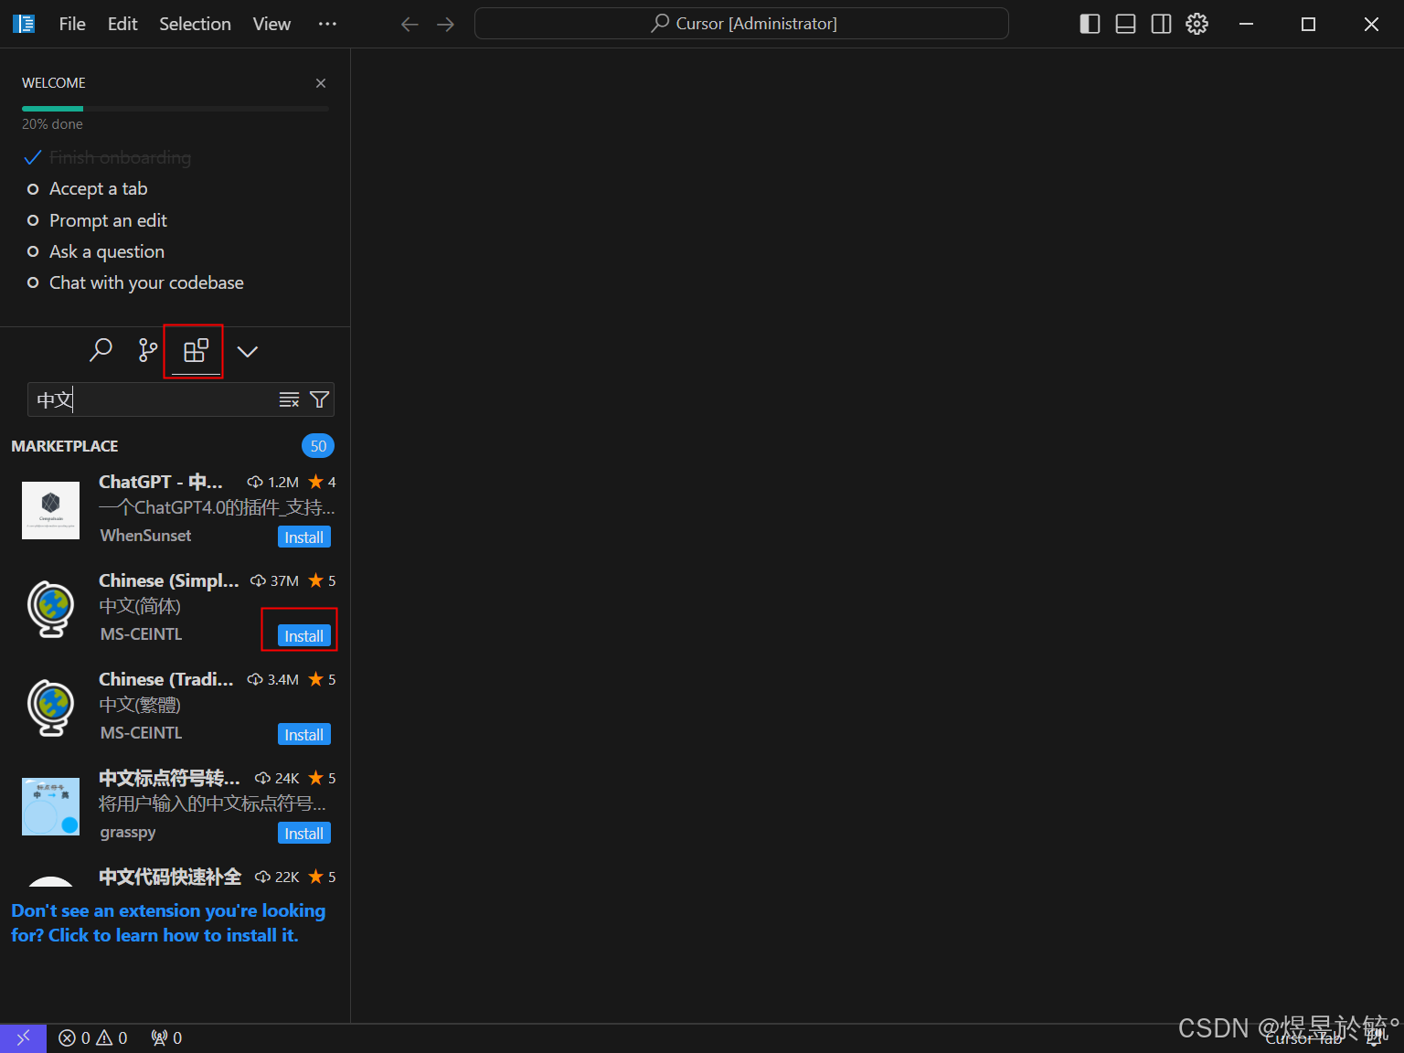Open the warnings count in status bar
The image size is (1404, 1053).
pos(112,1037)
